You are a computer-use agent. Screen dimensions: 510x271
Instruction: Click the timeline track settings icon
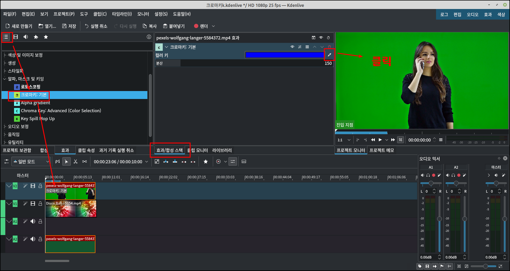(7, 161)
